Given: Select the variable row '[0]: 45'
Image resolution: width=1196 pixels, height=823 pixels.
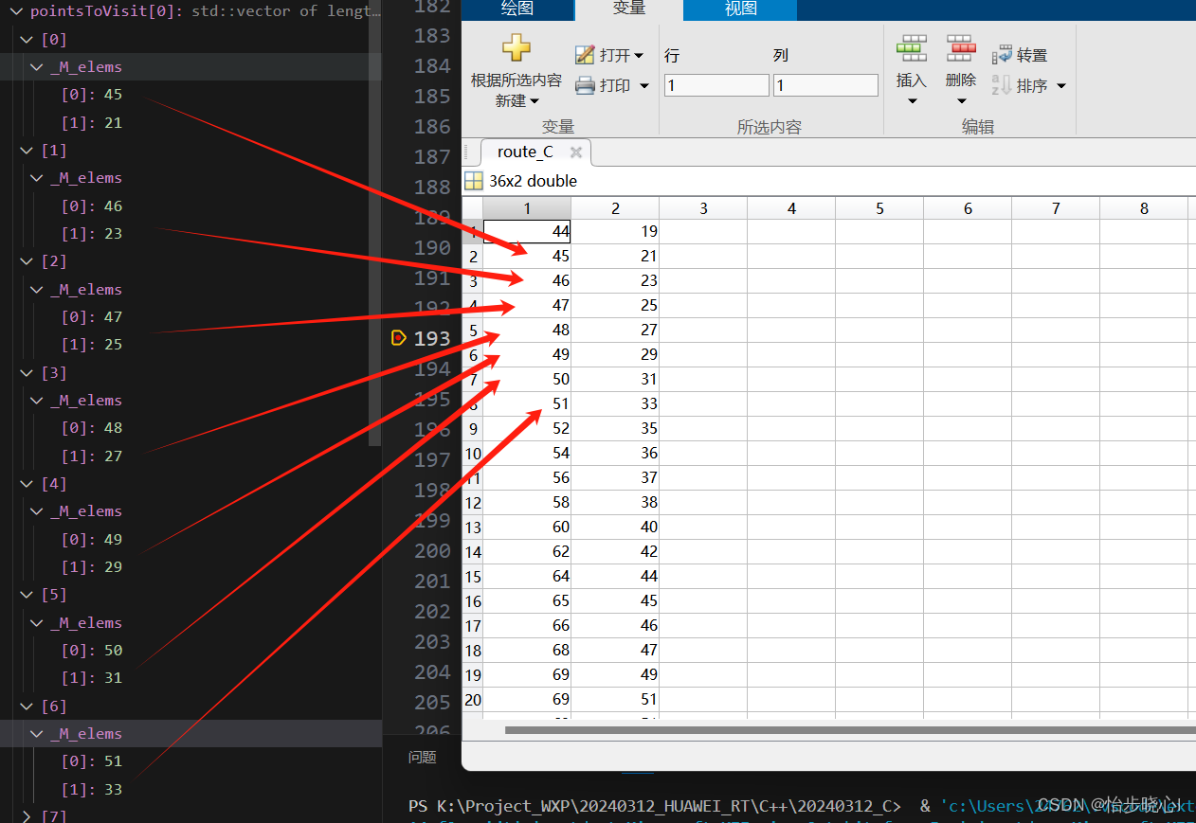Looking at the screenshot, I should tap(190, 95).
